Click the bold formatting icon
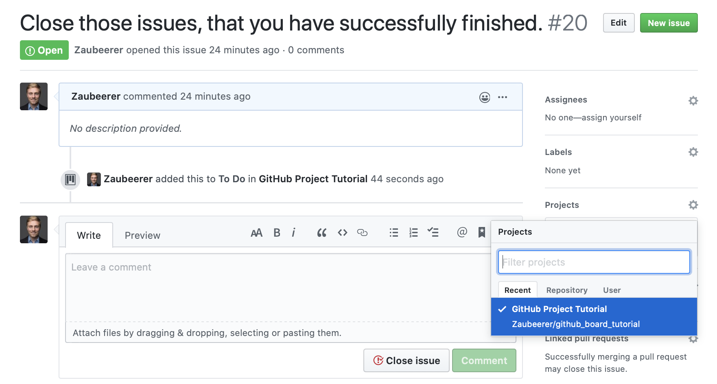Viewport: 717px width, 384px height. pos(277,233)
